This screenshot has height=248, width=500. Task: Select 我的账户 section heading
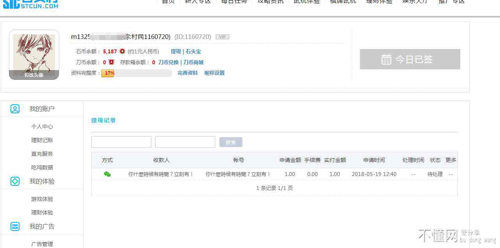[42, 109]
